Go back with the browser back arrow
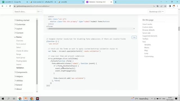 tap(3, 6)
